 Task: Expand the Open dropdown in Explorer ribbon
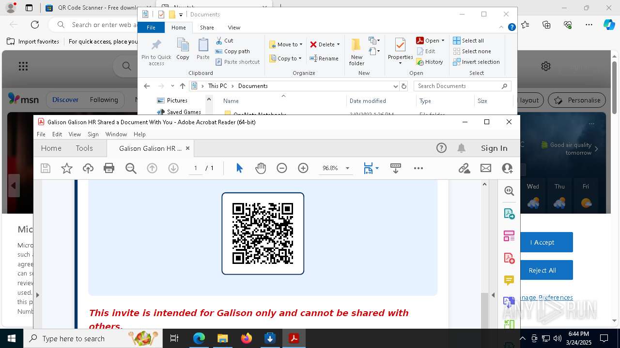point(443,41)
